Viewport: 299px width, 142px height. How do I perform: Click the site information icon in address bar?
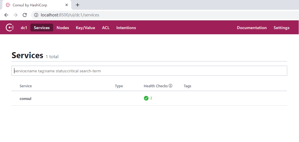tap(36, 15)
